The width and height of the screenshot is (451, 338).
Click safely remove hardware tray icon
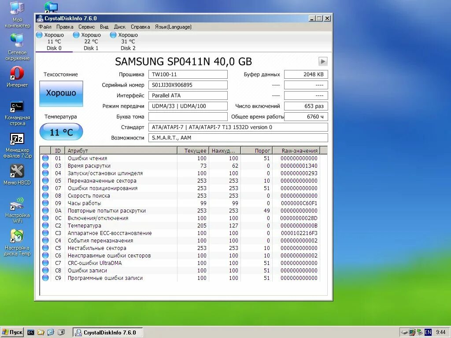405,333
